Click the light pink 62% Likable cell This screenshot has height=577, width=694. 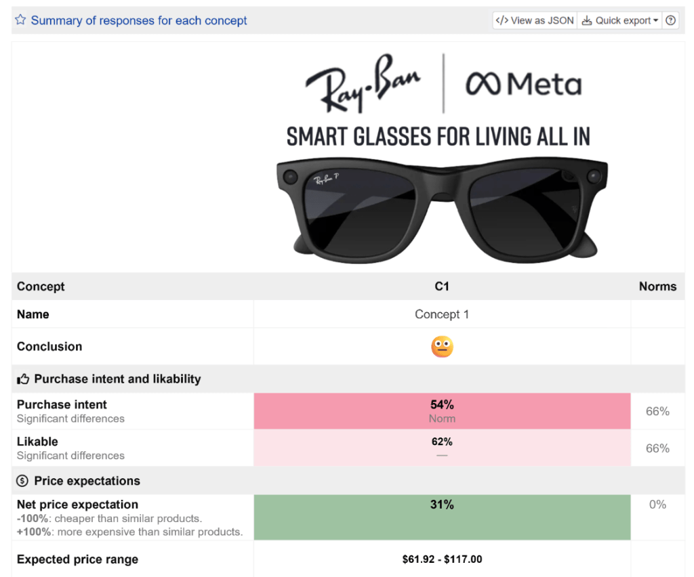(x=442, y=448)
